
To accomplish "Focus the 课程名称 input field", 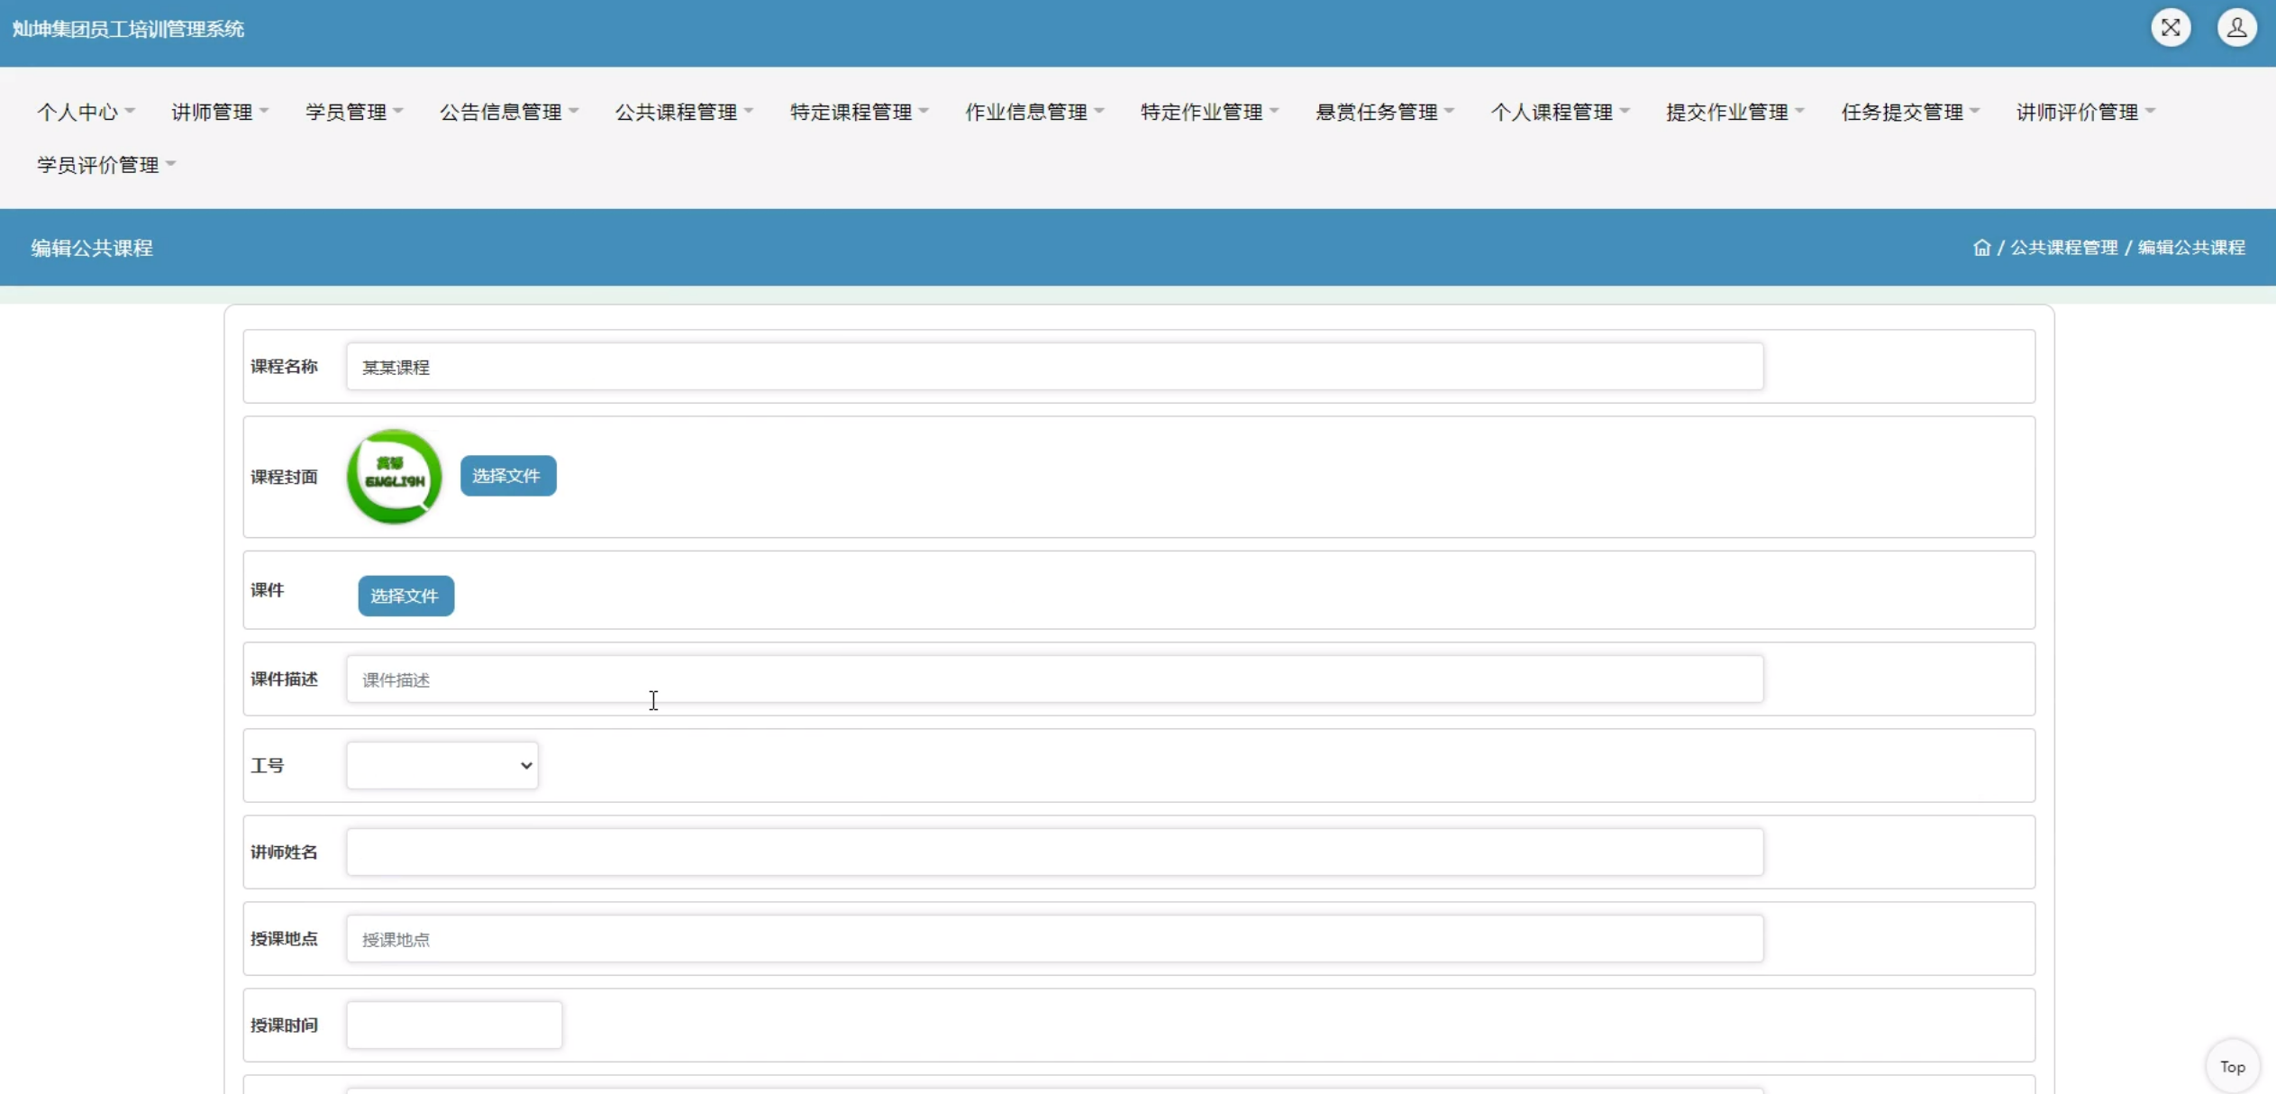I will pyautogui.click(x=1053, y=367).
